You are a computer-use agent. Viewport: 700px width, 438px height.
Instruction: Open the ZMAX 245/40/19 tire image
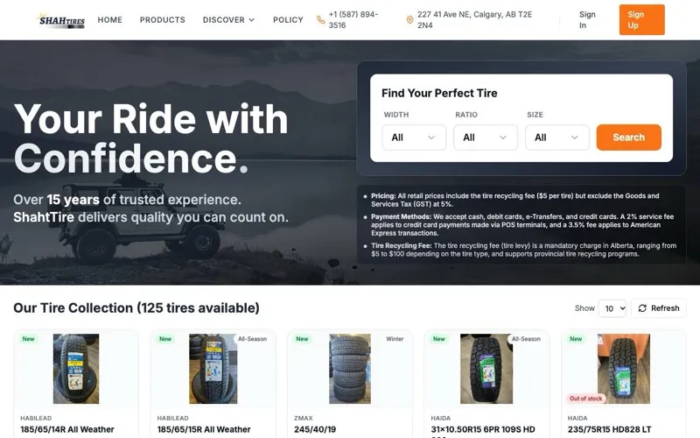[349, 369]
